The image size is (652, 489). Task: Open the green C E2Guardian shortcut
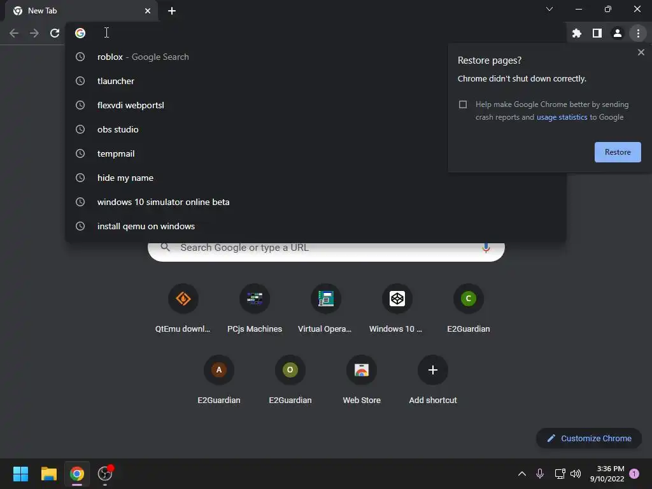pyautogui.click(x=468, y=309)
